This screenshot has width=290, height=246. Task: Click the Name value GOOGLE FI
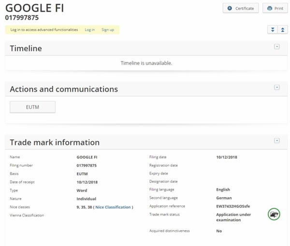coord(87,157)
